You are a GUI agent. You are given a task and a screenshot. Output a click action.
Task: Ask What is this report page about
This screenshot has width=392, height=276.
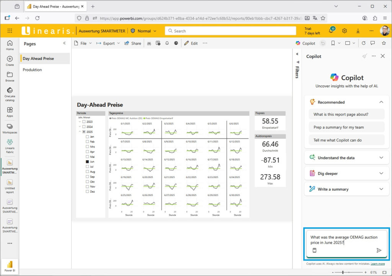coord(347,114)
